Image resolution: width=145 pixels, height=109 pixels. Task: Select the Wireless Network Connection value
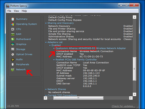click(96, 51)
